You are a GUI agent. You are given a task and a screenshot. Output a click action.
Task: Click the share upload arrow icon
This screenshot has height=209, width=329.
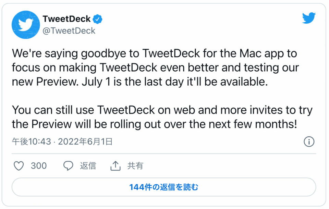click(x=115, y=166)
